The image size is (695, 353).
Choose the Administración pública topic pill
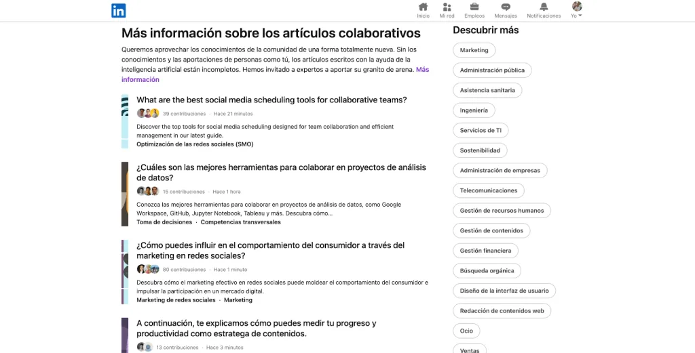[x=493, y=70]
